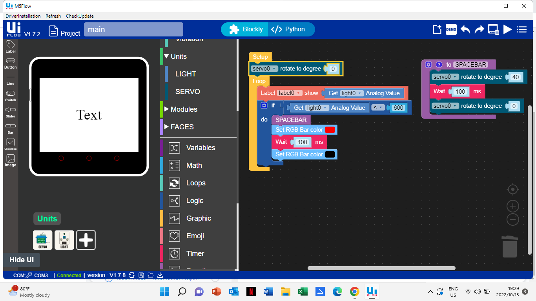
Task: Click the trash can on the workspace
Action: coord(509,247)
